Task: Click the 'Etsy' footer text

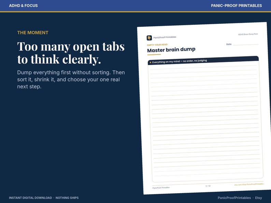Action: click(258, 198)
